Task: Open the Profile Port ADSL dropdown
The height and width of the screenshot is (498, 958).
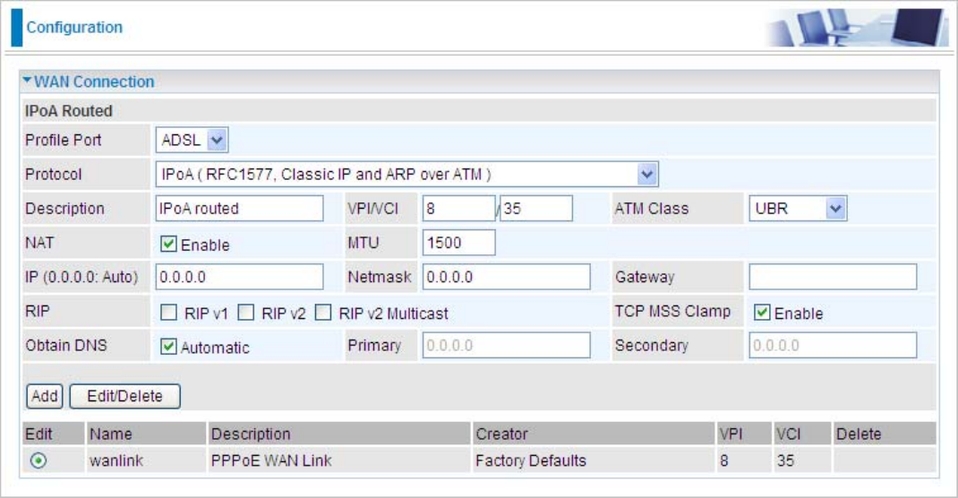Action: coord(192,140)
